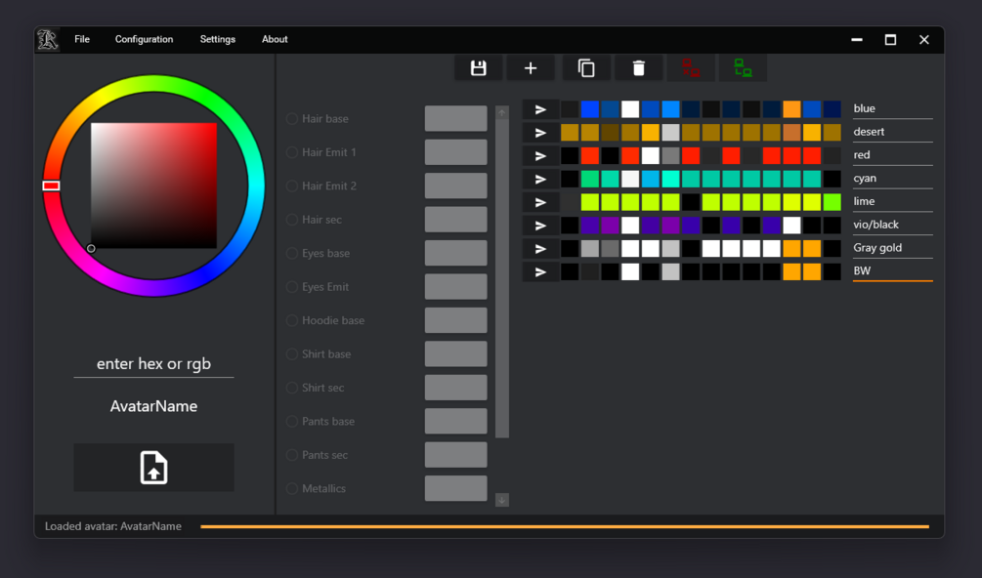The width and height of the screenshot is (982, 578).
Task: Apply the red preset with its arrow
Action: [x=540, y=156]
